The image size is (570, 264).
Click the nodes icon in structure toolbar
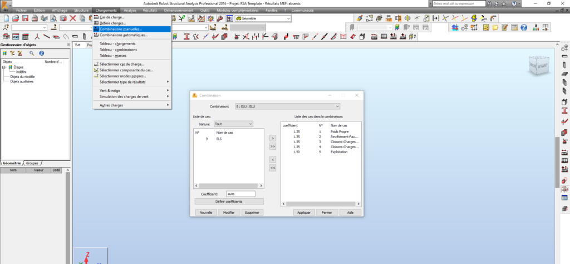click(x=37, y=36)
